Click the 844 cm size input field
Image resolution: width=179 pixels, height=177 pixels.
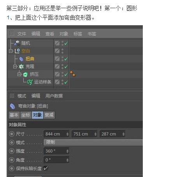(x=56, y=134)
